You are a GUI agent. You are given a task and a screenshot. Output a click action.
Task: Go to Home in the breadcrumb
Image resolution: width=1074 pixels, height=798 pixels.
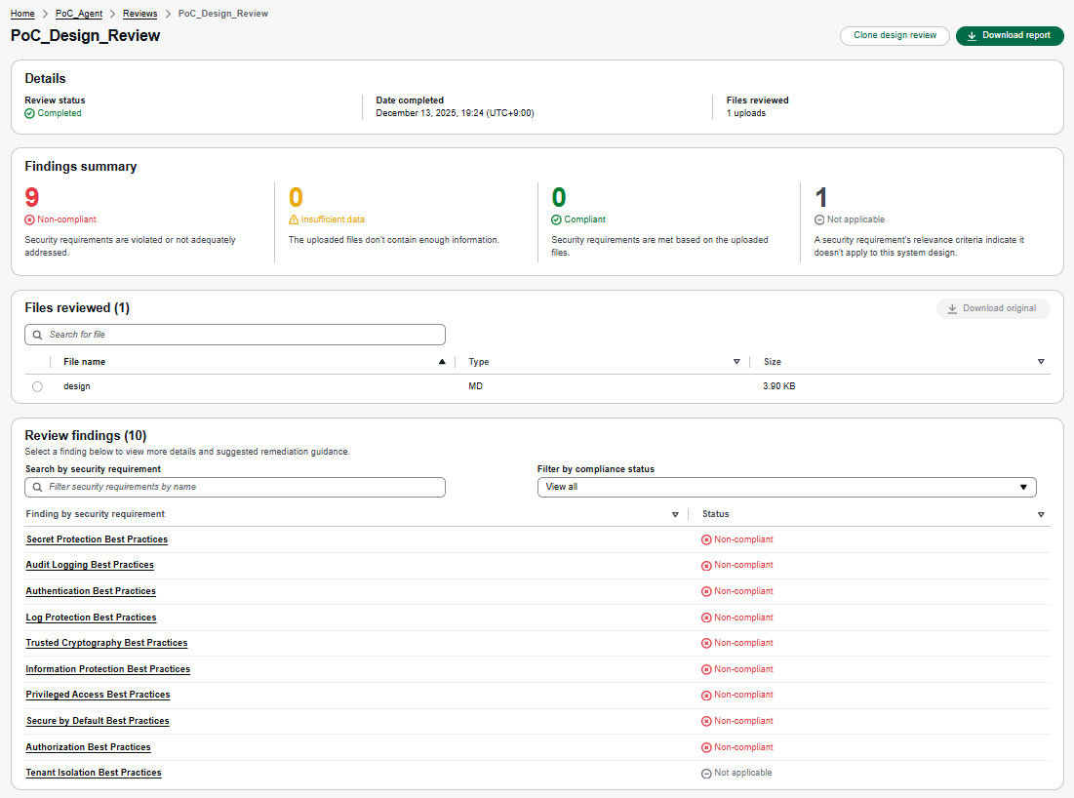(22, 14)
